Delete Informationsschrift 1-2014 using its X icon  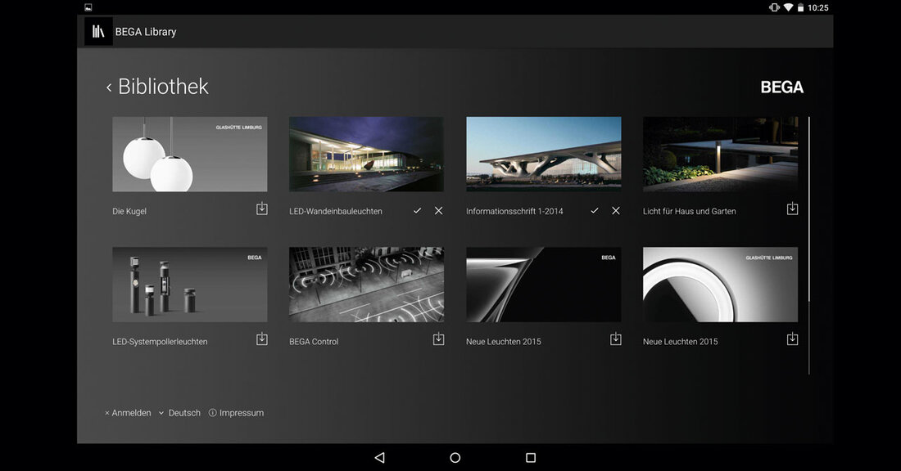(x=615, y=210)
